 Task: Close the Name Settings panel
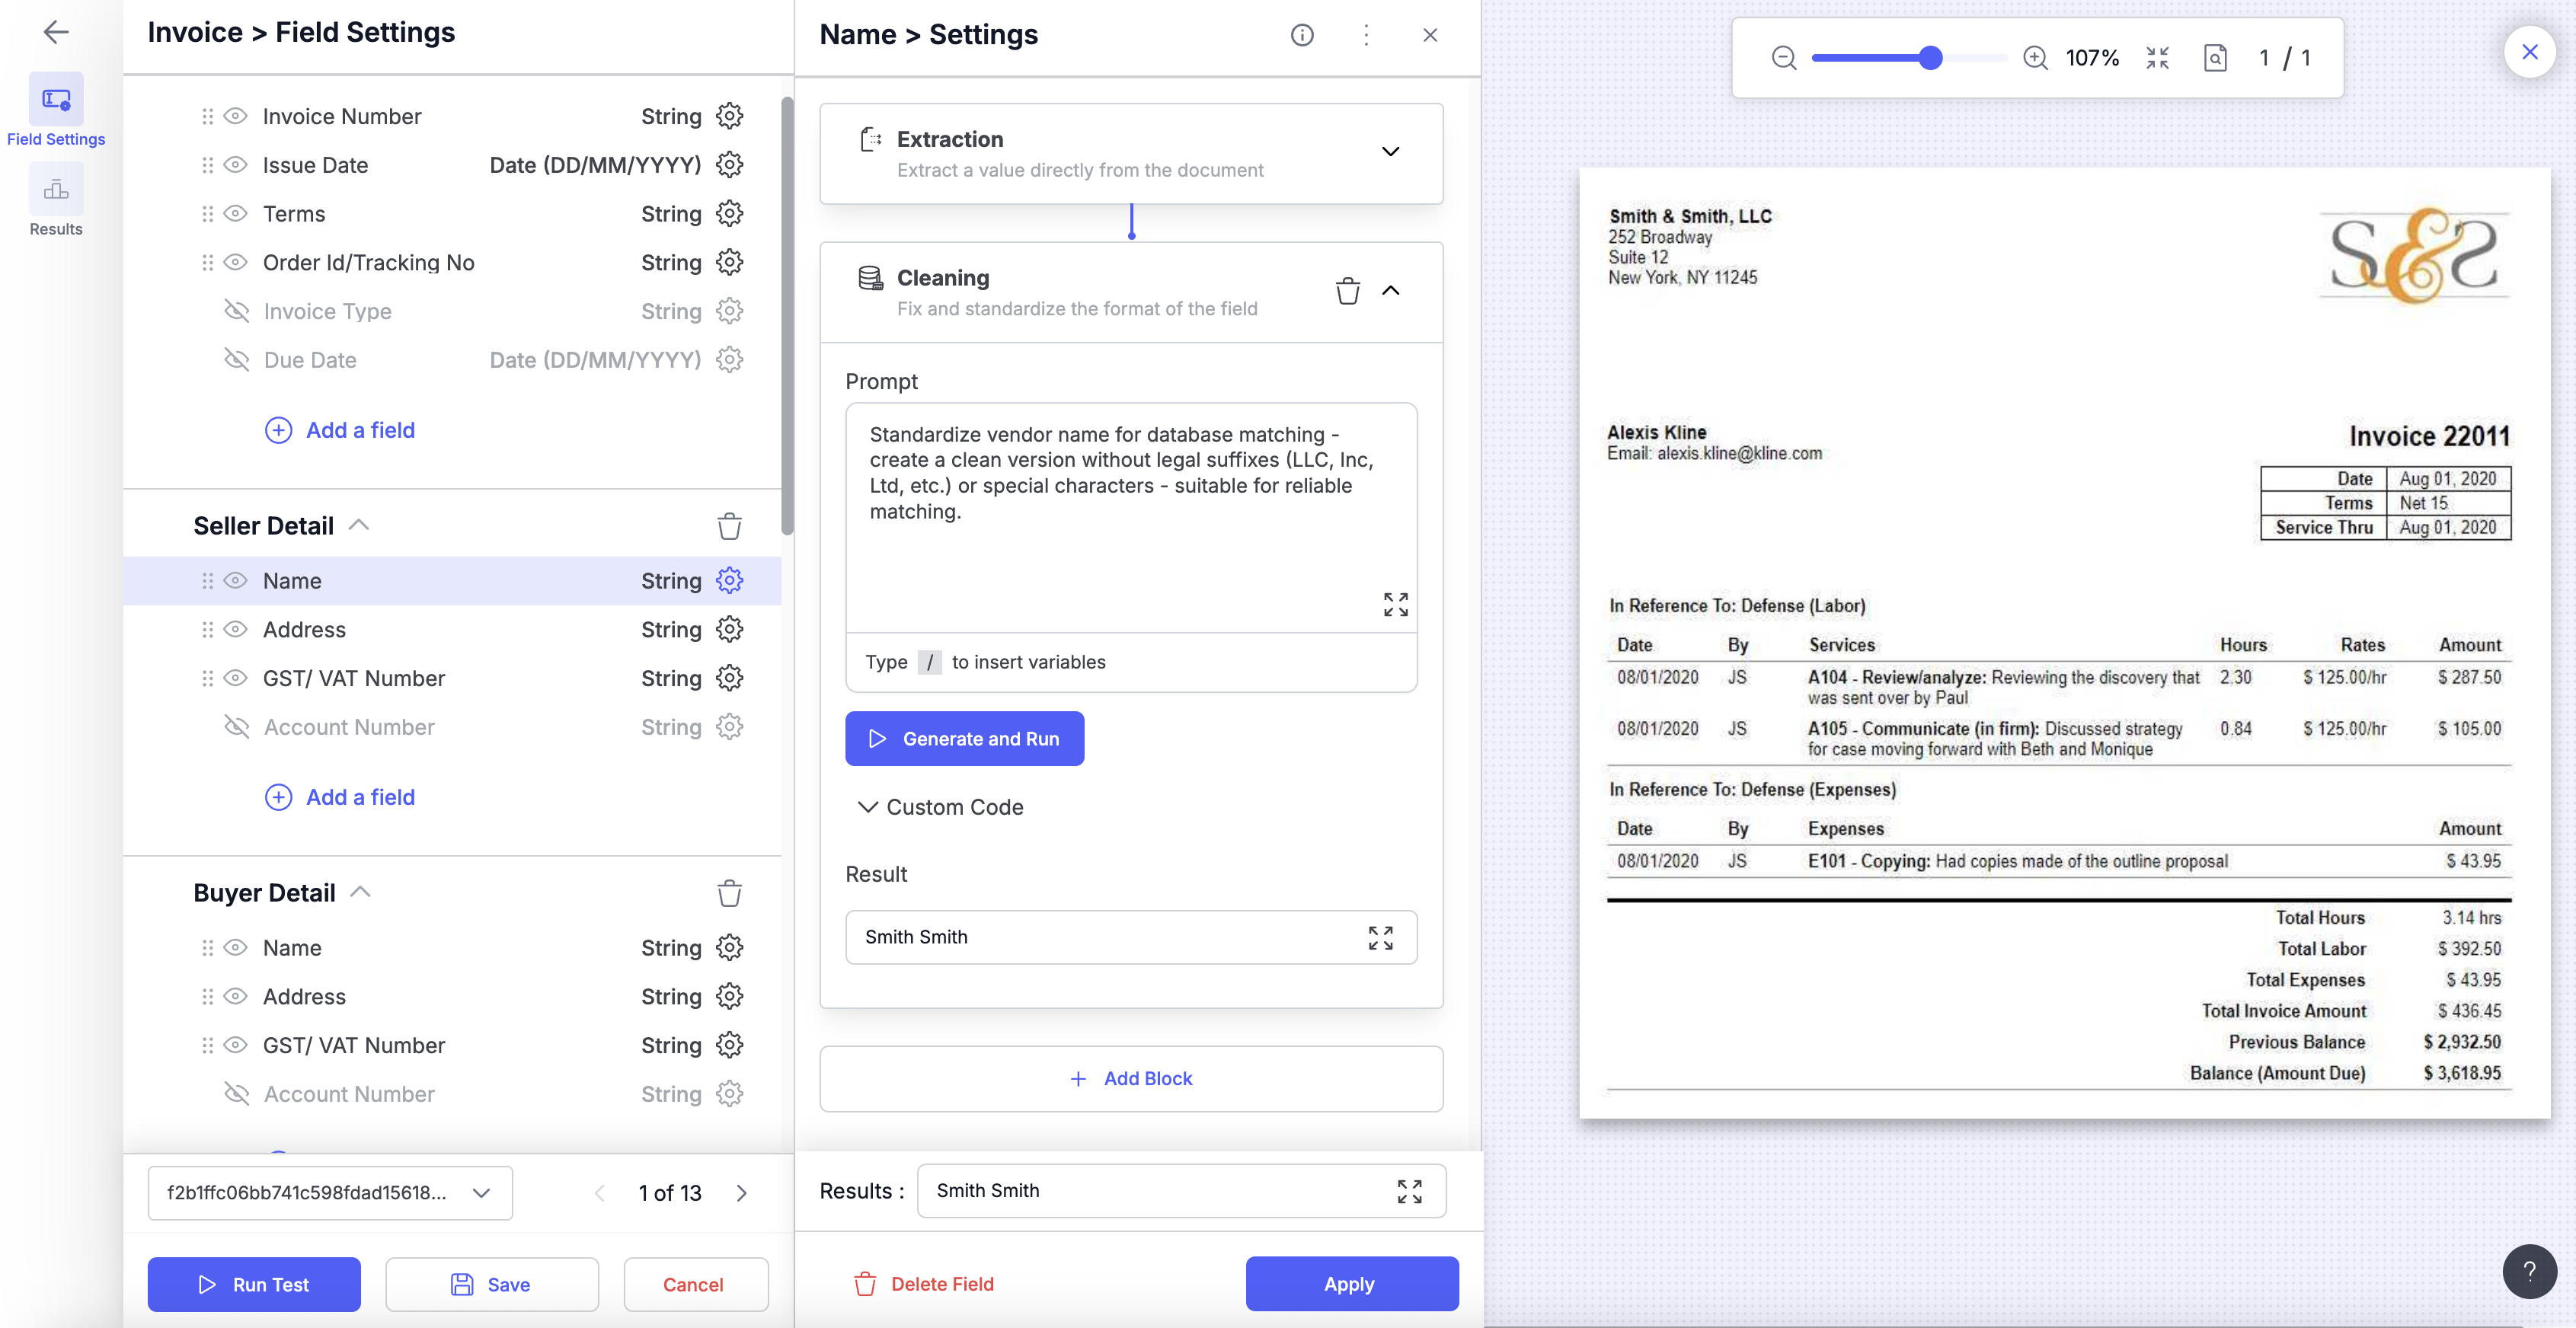[1430, 35]
